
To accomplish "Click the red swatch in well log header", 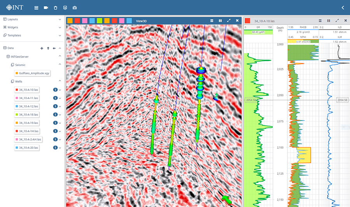I will (247, 21).
